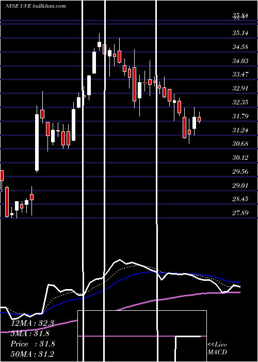
Task: Click the 27.89 price axis label
Action: pyautogui.click(x=240, y=213)
